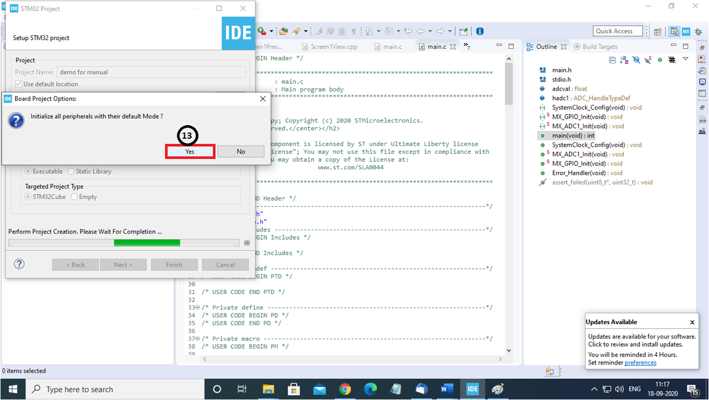Click the Forward navigation arrow icon
This screenshot has height=400, width=709.
pyautogui.click(x=440, y=31)
